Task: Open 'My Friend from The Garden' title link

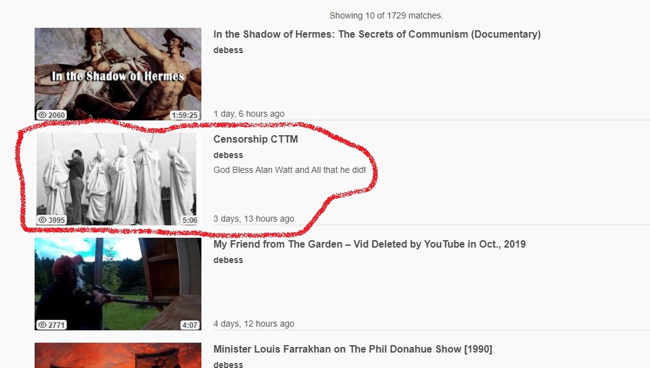Action: pos(369,244)
